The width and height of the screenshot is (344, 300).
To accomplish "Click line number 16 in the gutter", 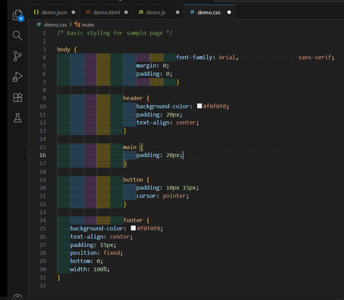I will [x=43, y=155].
